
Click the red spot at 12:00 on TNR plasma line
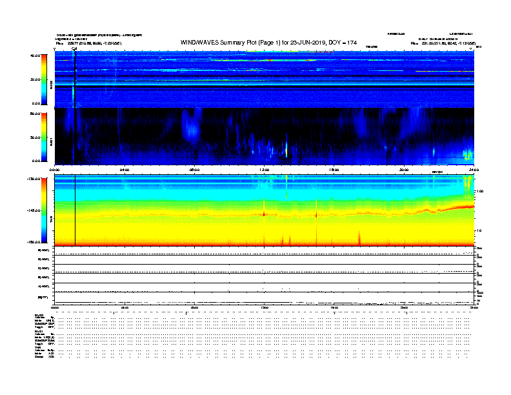(264, 214)
